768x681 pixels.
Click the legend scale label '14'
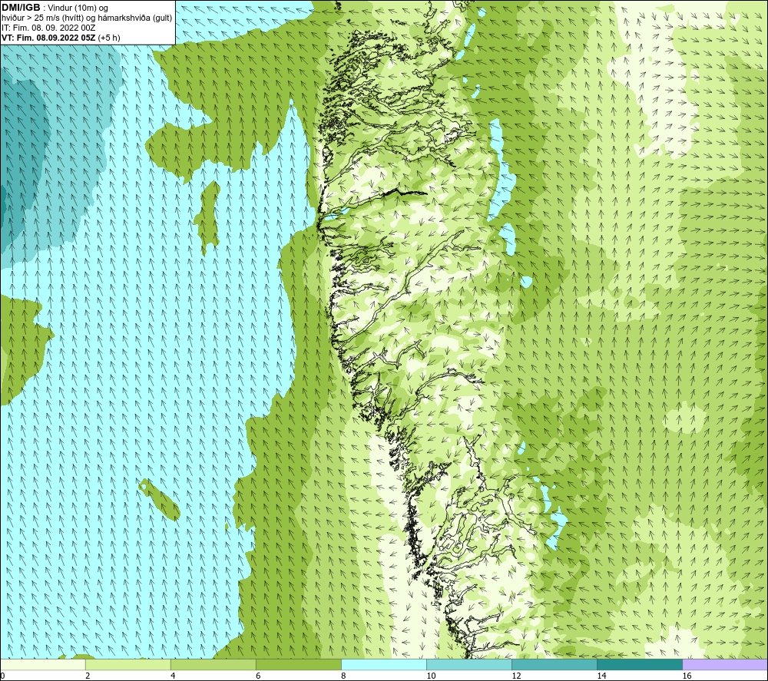click(x=601, y=676)
